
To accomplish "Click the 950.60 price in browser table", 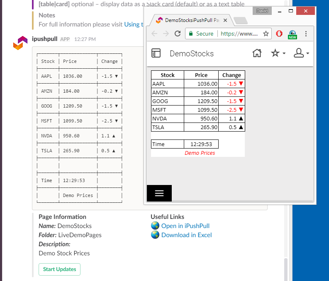I will pyautogui.click(x=201, y=118).
